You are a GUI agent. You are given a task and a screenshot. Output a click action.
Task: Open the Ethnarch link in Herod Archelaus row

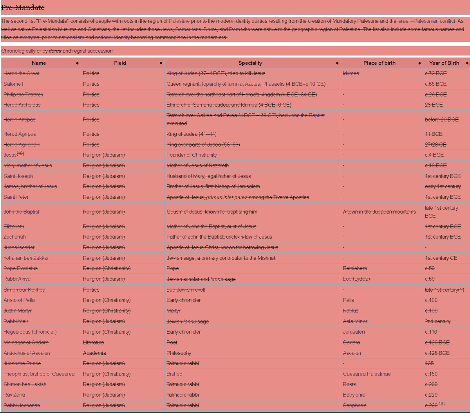[x=176, y=105]
